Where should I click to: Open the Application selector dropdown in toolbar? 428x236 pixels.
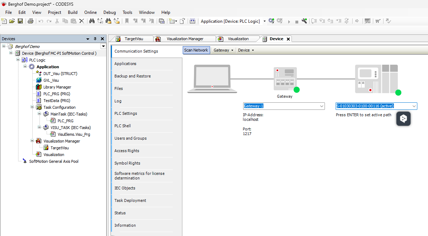264,21
